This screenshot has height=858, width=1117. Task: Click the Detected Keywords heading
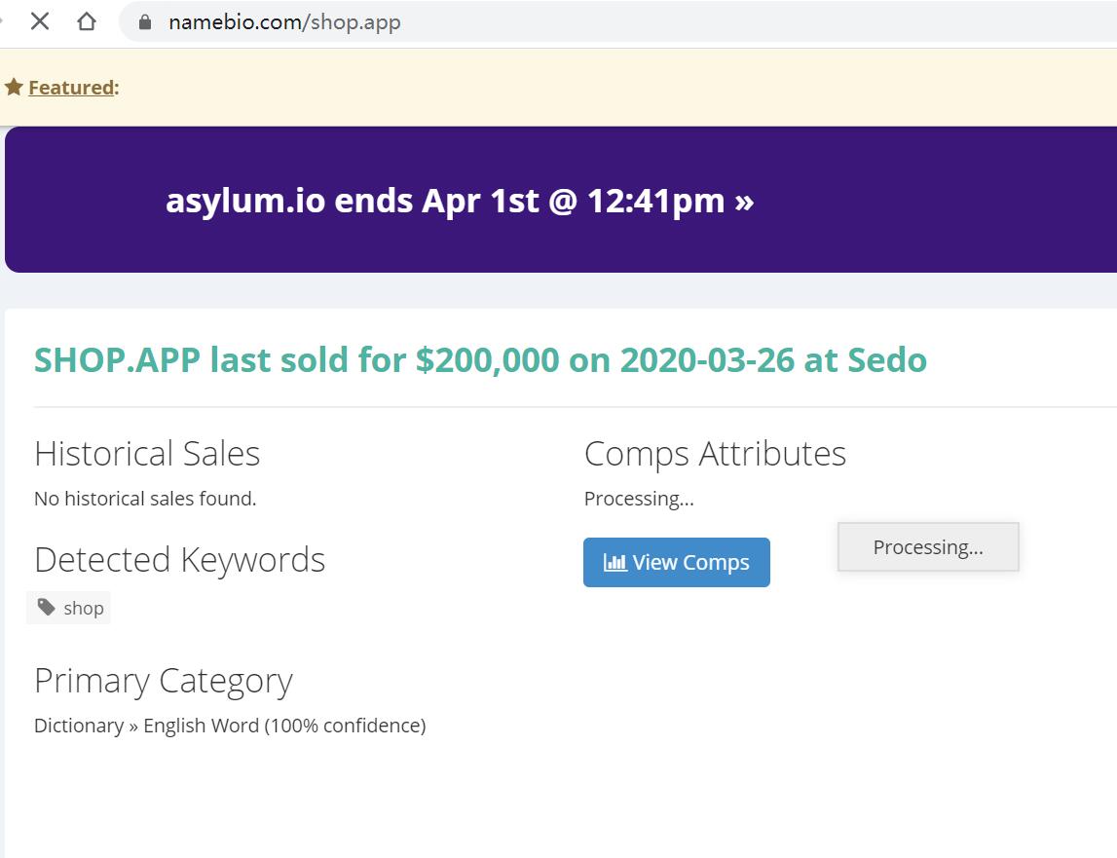179,560
